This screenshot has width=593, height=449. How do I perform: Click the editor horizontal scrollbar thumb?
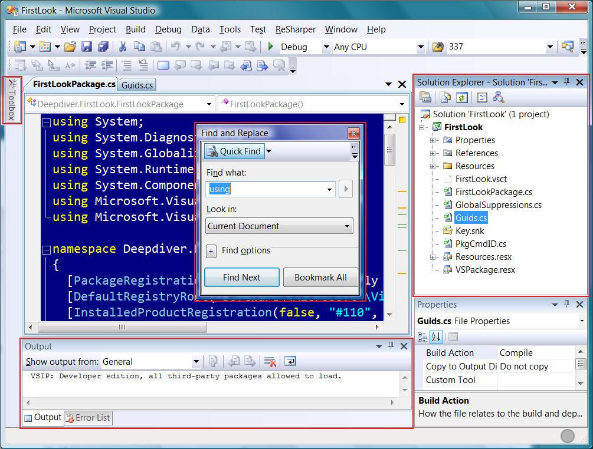coord(122,327)
